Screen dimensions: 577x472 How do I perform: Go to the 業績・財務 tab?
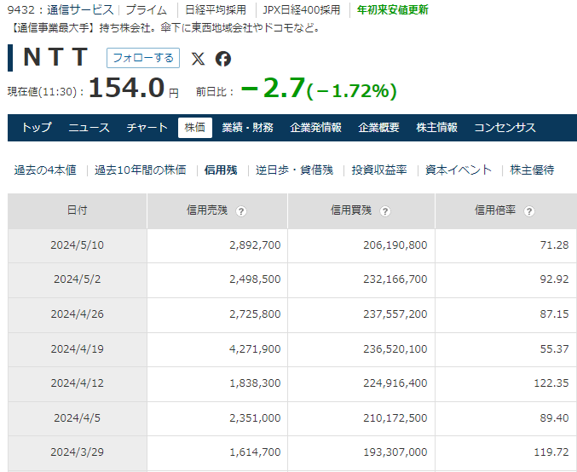pyautogui.click(x=247, y=128)
